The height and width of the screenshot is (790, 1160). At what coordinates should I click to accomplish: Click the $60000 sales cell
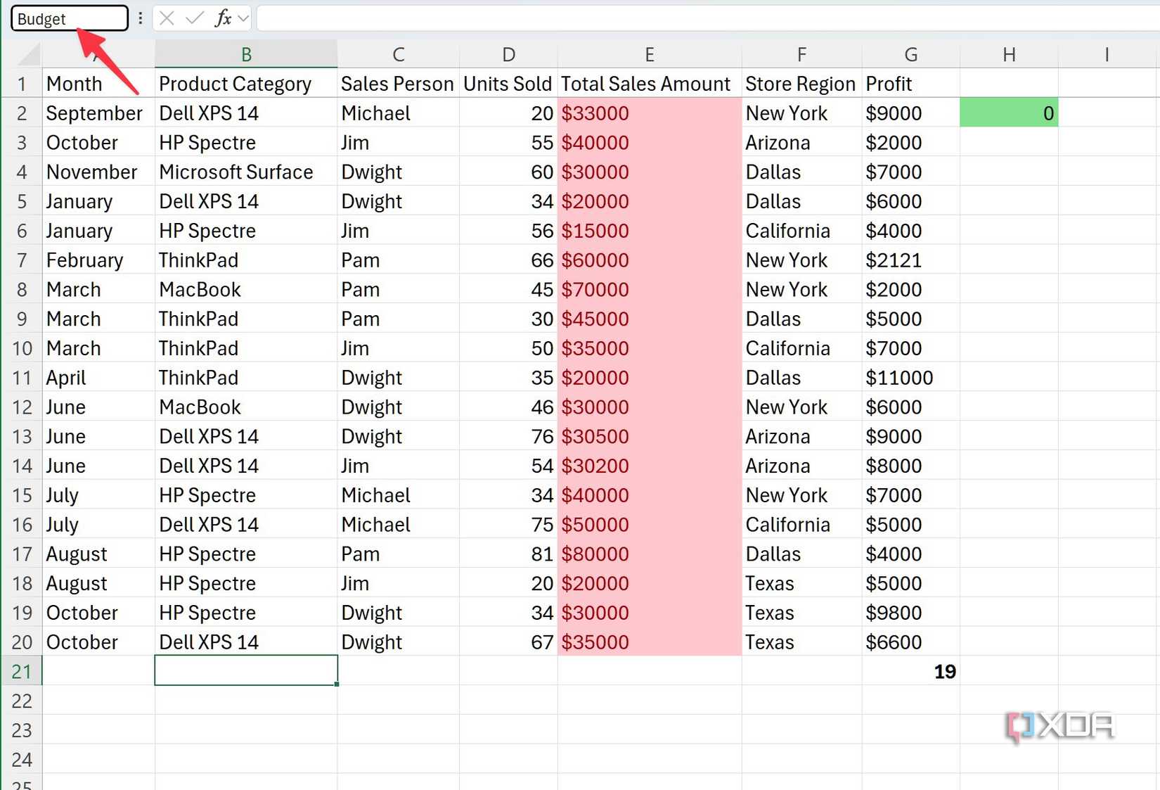[650, 260]
